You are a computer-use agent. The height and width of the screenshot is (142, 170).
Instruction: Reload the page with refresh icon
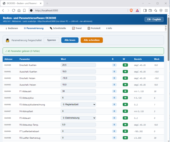click(x=14, y=10)
